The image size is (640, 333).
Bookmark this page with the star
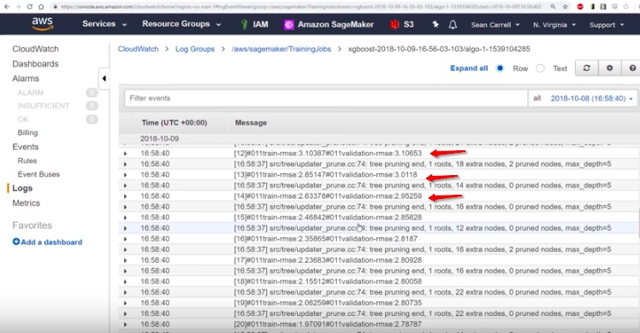tap(565, 7)
